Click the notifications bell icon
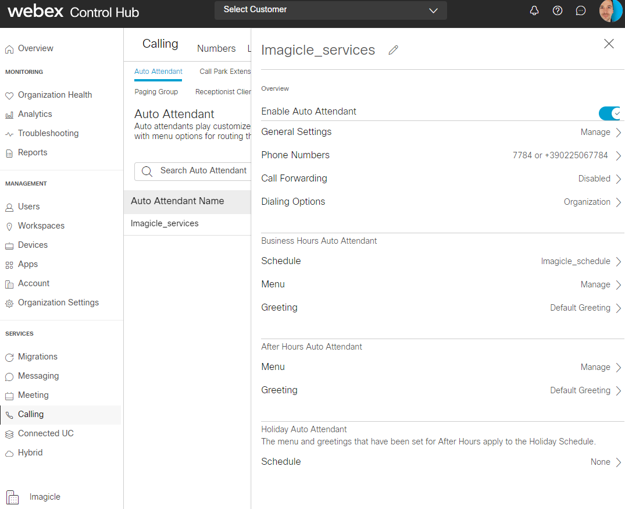Screen dimensions: 625x509 click(x=534, y=11)
